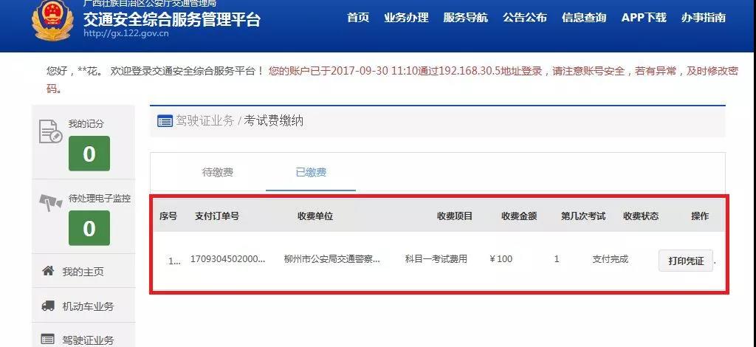Click the truck icon for 机动车业务

(48, 306)
